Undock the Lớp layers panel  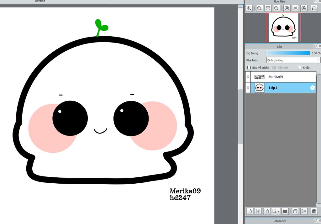coord(315,46)
